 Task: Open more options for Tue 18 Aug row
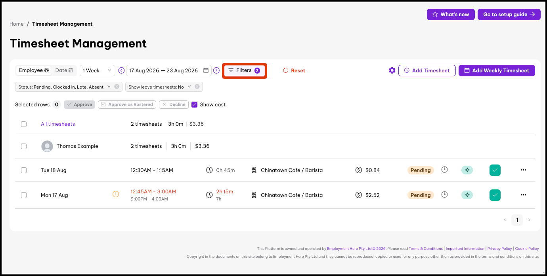[x=523, y=170]
